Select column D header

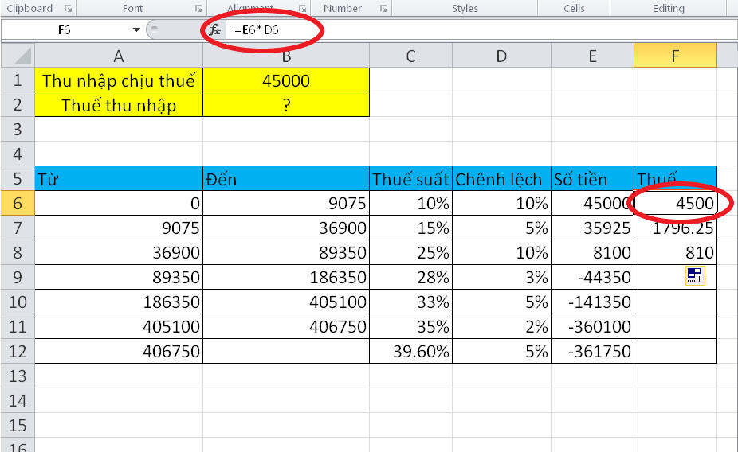point(502,56)
